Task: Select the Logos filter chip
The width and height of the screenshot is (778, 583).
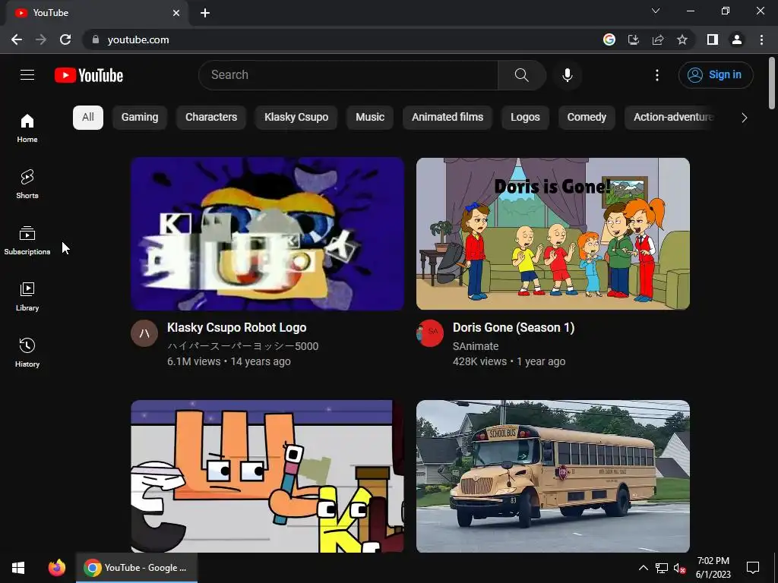Action: coord(525,118)
